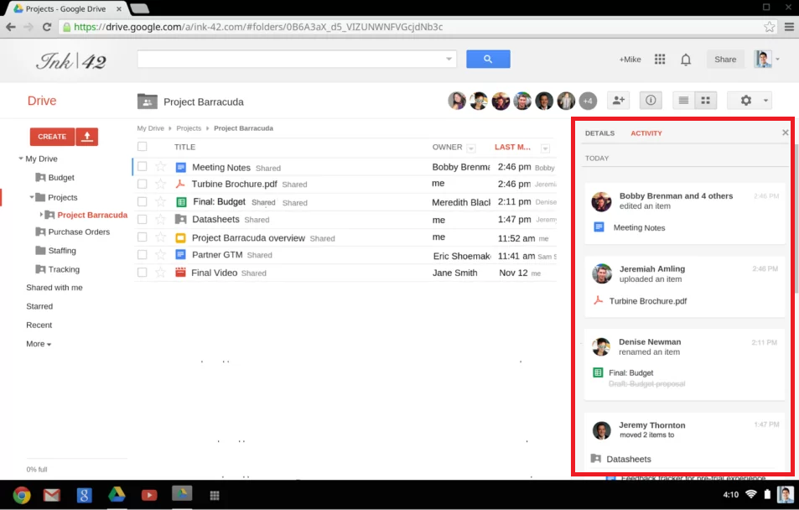Collapse the My Drive tree
The width and height of the screenshot is (799, 510).
coord(21,159)
